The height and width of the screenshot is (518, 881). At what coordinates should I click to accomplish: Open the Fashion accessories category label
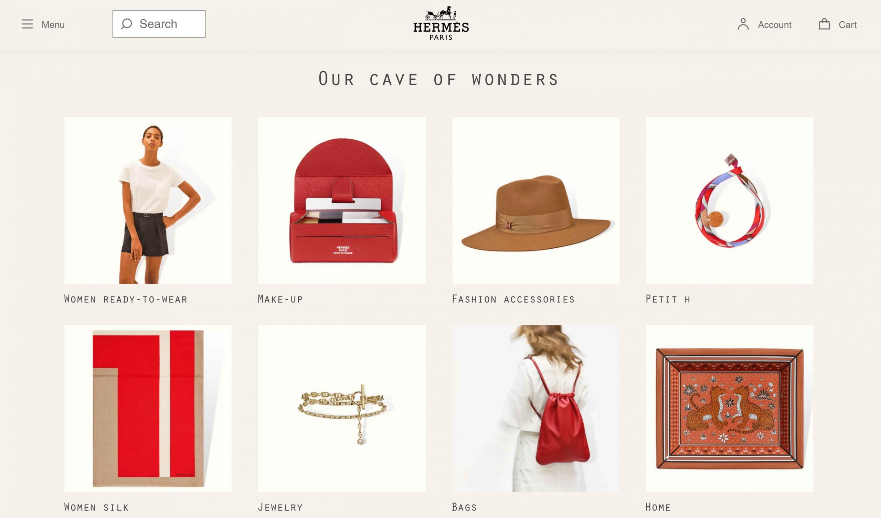pyautogui.click(x=513, y=299)
